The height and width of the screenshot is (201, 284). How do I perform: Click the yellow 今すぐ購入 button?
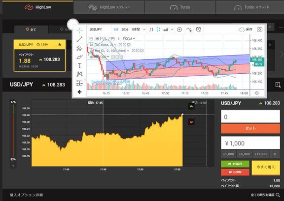pyautogui.click(x=266, y=168)
